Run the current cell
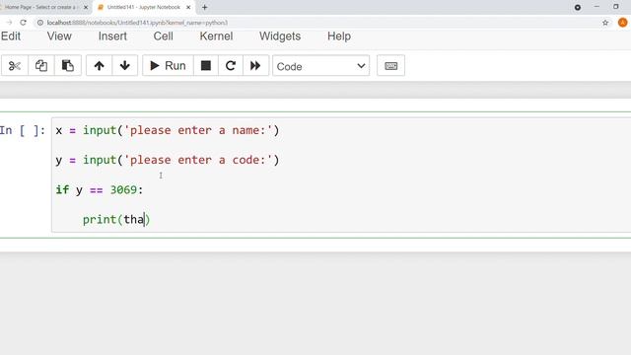This screenshot has height=355, width=631. tap(168, 66)
